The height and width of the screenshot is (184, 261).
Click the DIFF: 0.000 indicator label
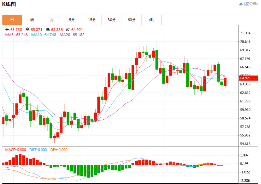[x=38, y=150]
